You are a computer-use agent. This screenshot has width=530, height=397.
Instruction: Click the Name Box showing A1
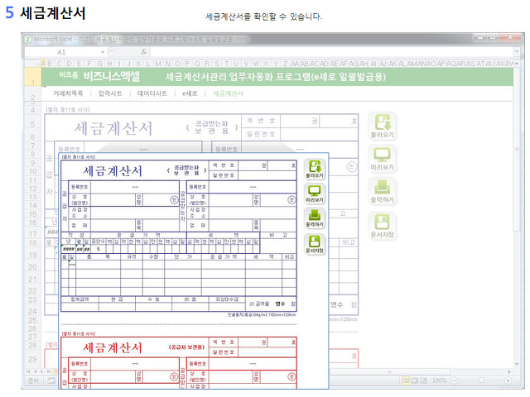[x=61, y=52]
